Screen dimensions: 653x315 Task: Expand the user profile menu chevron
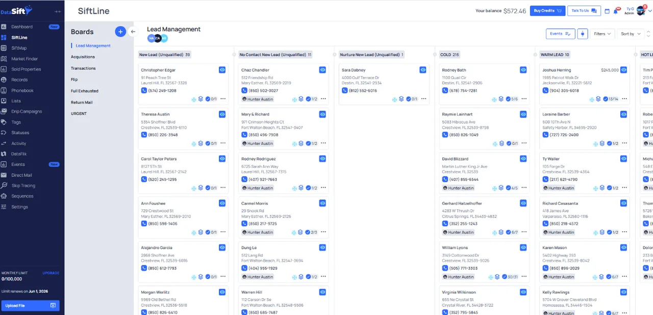(649, 11)
